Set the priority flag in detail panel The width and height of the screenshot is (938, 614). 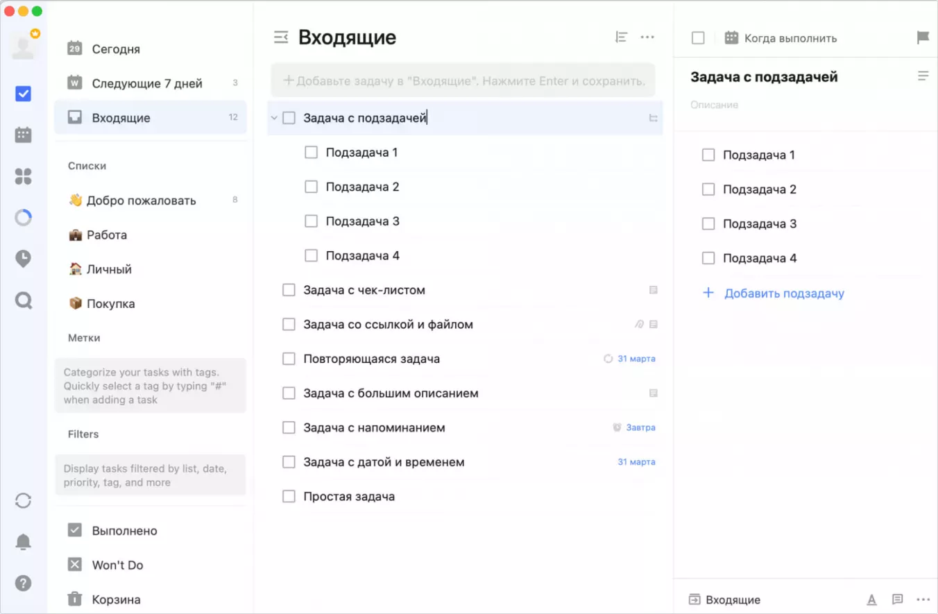pos(923,37)
